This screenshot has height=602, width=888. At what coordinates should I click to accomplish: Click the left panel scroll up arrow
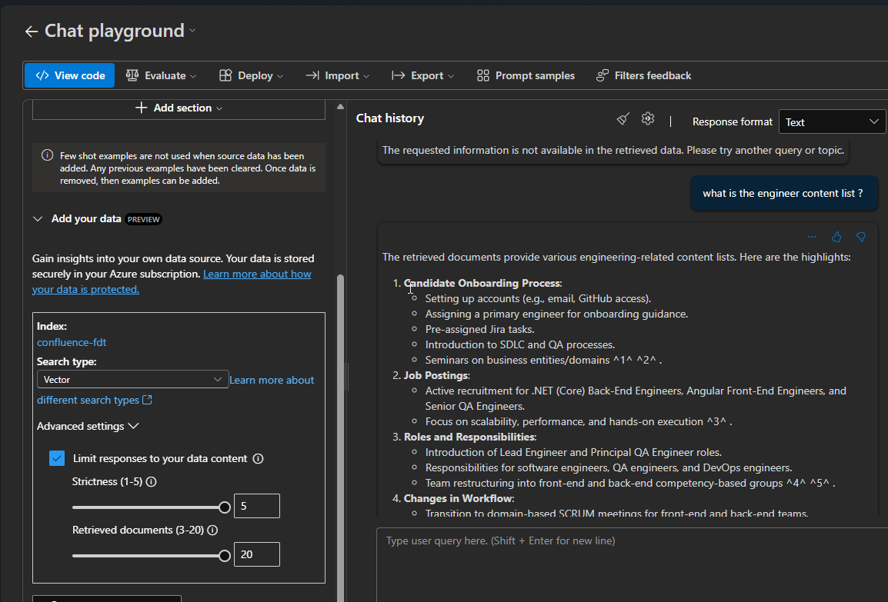coord(340,106)
